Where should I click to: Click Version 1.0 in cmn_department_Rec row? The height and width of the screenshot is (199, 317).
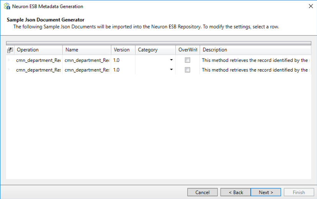[123, 60]
